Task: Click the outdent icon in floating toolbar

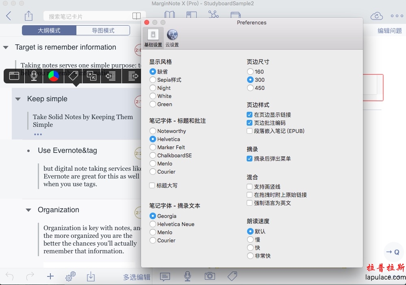Action: coord(111,76)
